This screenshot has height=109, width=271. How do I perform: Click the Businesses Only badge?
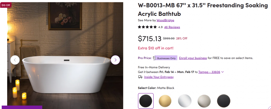(x=166, y=58)
